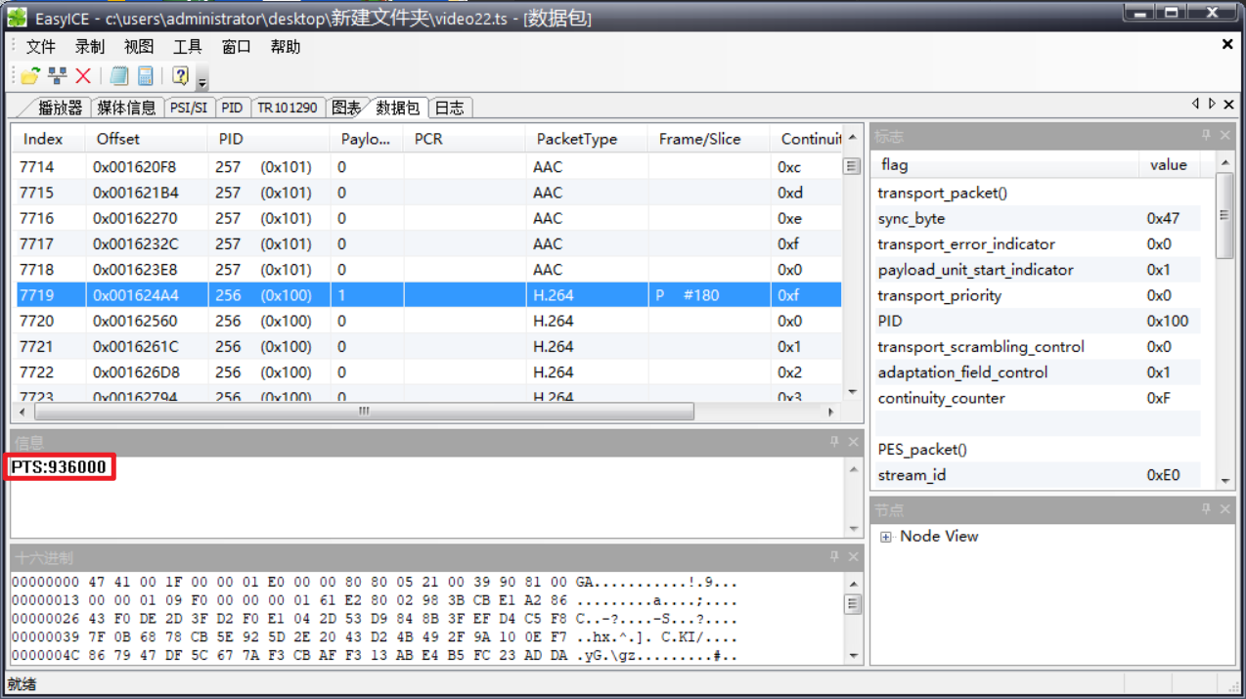
Task: Click the Frame/Slice column header
Action: point(708,139)
